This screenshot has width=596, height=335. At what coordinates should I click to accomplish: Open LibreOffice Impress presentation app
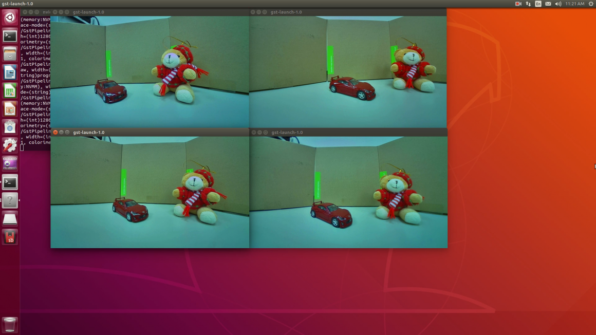pos(10,109)
